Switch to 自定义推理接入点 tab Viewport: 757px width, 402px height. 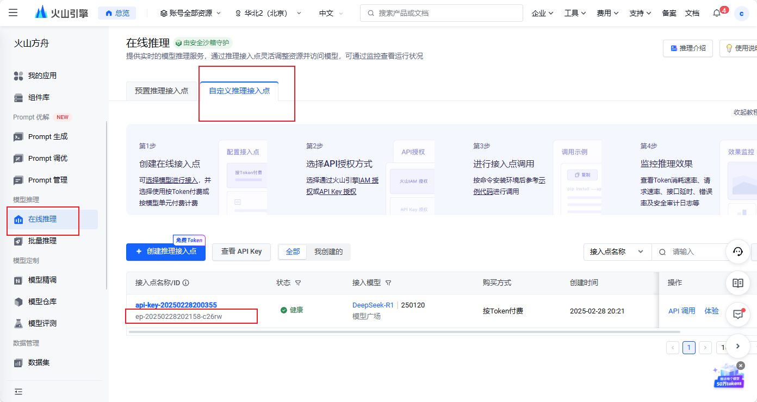pyautogui.click(x=239, y=91)
